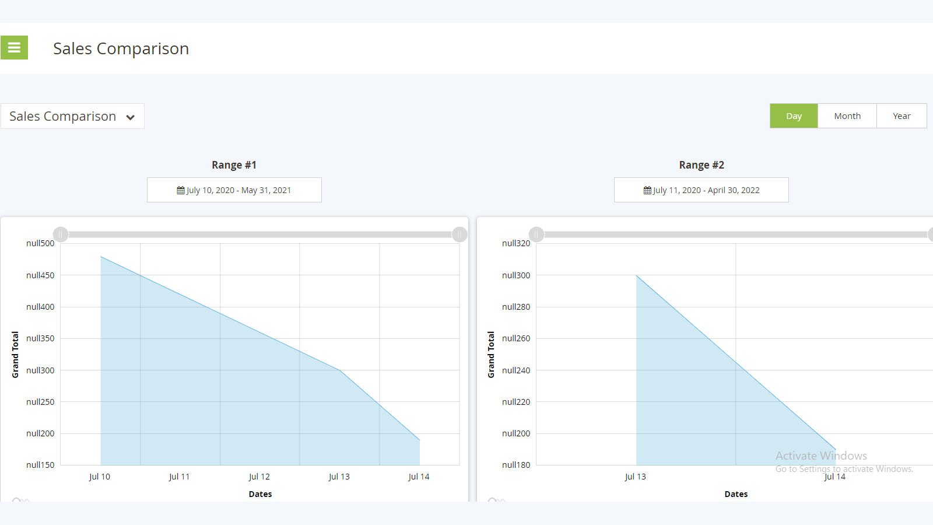933x525 pixels.
Task: Click the Sales Comparison page title
Action: coord(121,48)
